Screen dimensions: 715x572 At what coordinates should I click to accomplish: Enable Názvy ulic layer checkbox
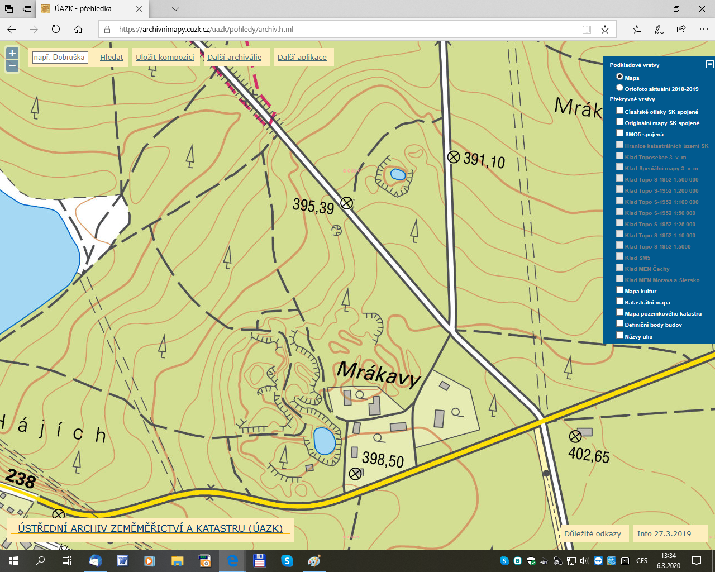click(619, 336)
